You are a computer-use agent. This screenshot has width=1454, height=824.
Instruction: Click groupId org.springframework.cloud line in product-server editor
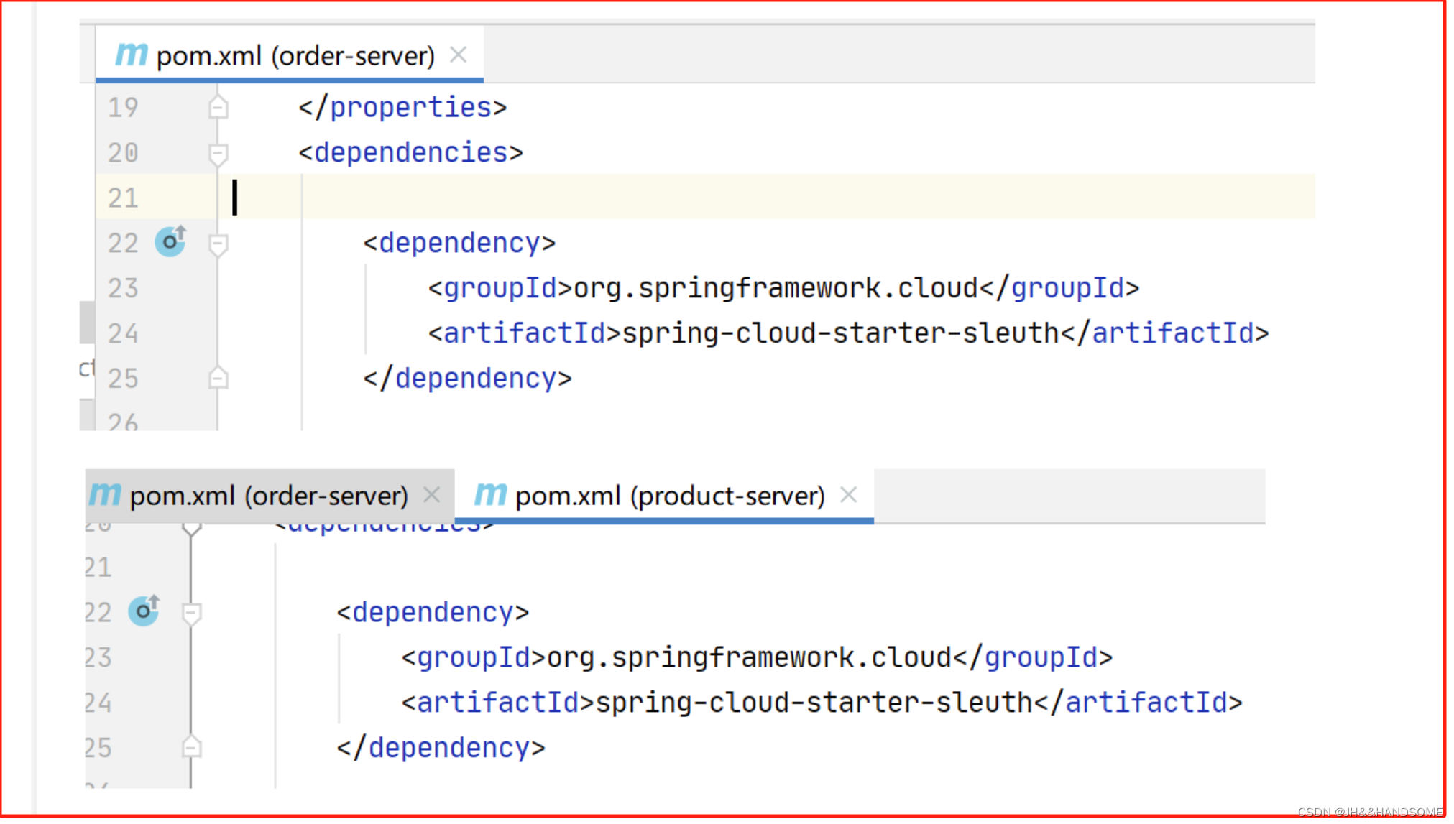point(757,658)
